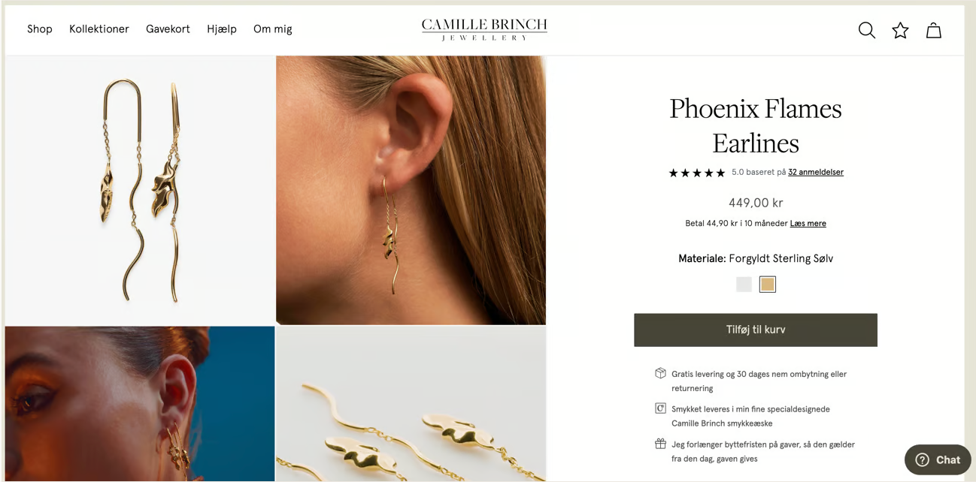Viewport: 976px width, 482px height.
Task: Open the earring-on-ear model photo
Action: pos(411,190)
